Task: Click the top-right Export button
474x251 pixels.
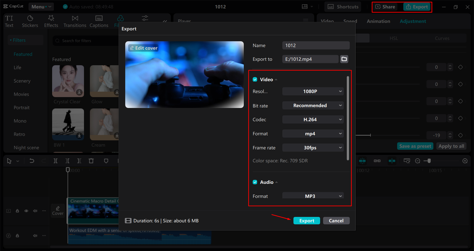Action: tap(417, 7)
